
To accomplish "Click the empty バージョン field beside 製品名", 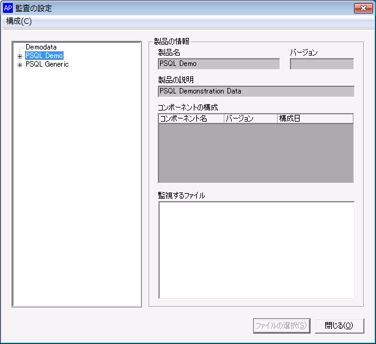I will pyautogui.click(x=322, y=64).
